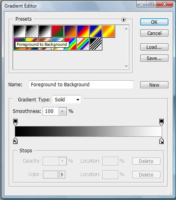
Task: Select the left opacity stop above gradient
Action: pos(16,122)
